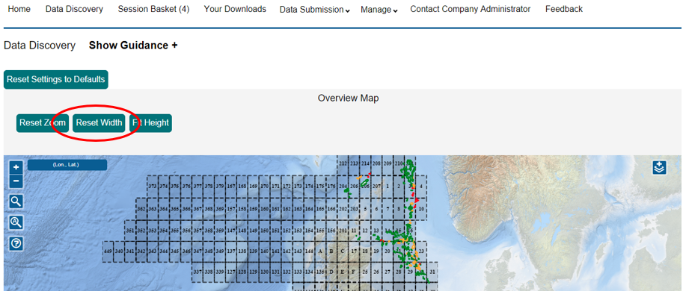Select quadrant 362 on the map
683x297 pixels.
point(141,209)
